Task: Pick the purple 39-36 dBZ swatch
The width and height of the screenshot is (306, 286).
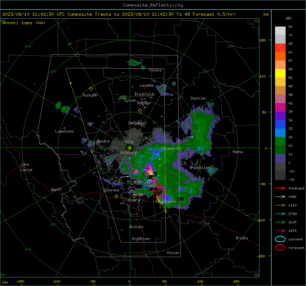Action: coord(280,116)
